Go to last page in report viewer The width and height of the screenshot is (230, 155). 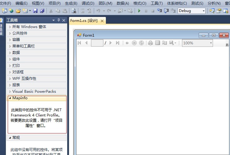tap(117, 43)
